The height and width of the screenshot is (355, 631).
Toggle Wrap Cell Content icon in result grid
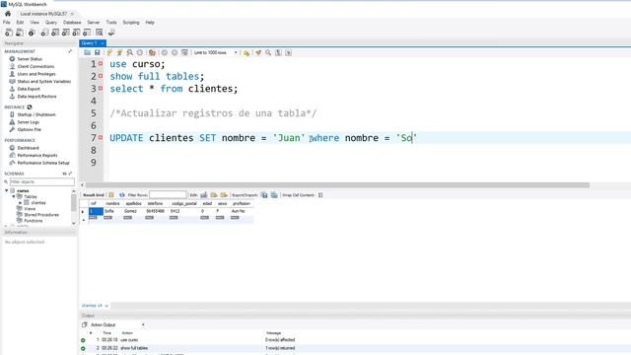point(320,195)
